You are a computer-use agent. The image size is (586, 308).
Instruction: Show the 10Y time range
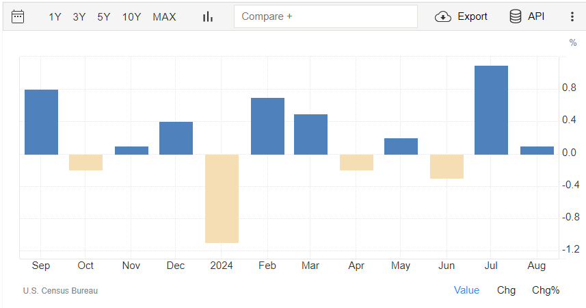click(131, 16)
